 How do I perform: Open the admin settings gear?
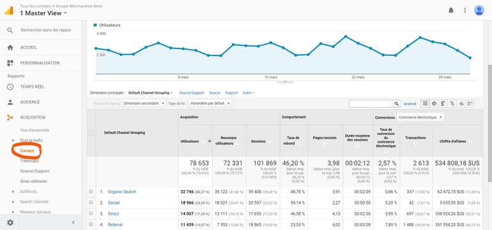point(10,222)
